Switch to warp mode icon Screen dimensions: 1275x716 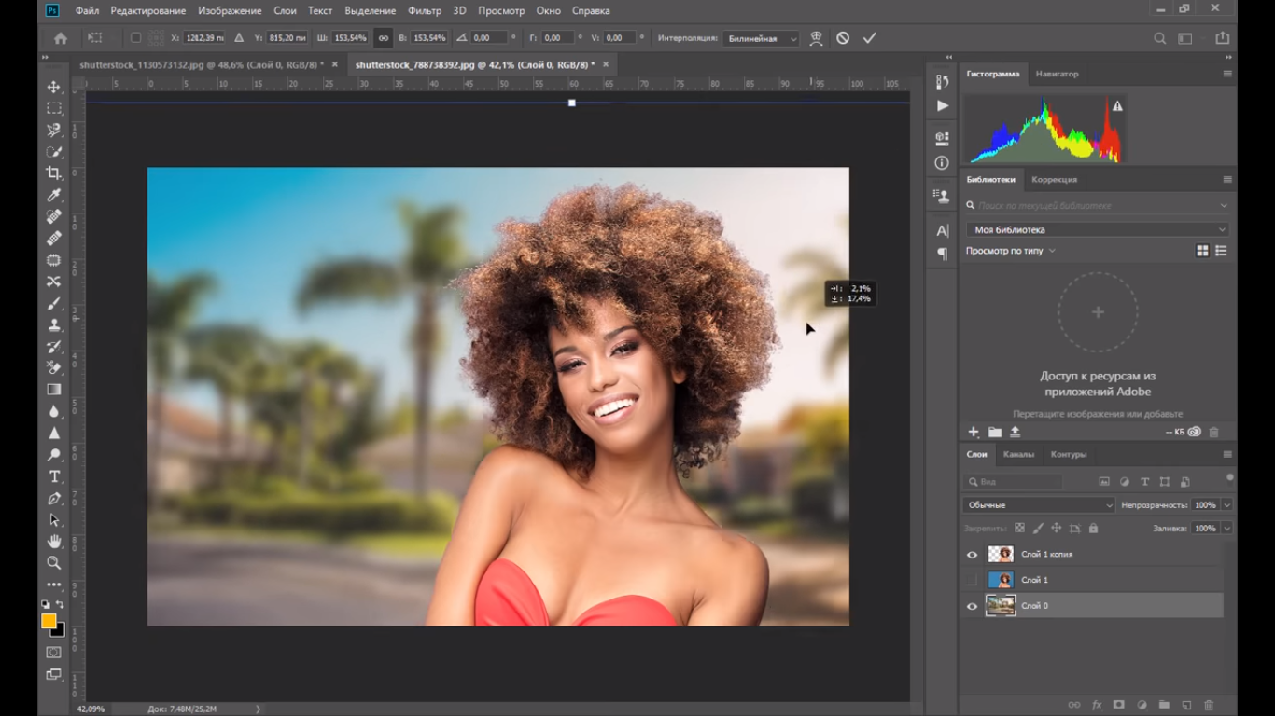pyautogui.click(x=816, y=38)
